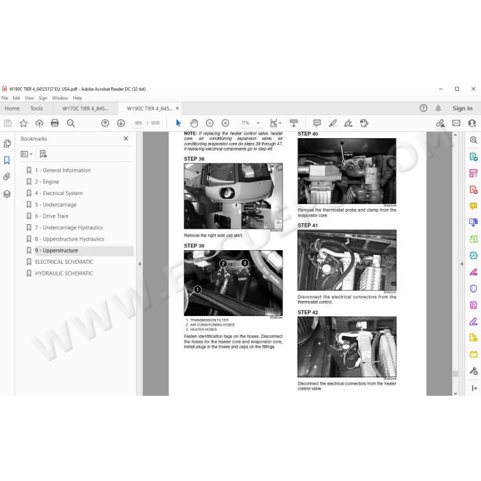Viewport: 481px width, 481px height.
Task: Open bookmark 6 - Drive Train
Action: click(52, 216)
